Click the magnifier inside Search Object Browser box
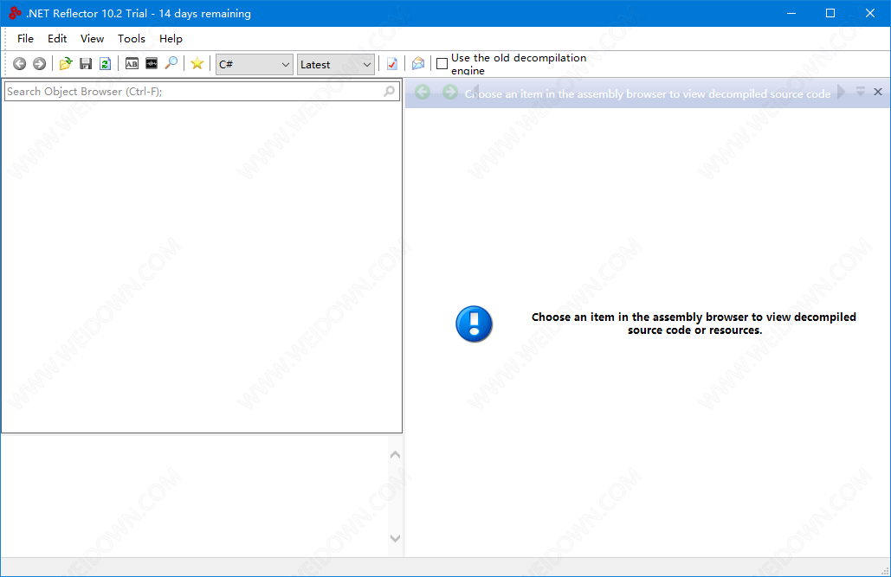The image size is (891, 577). tap(390, 91)
